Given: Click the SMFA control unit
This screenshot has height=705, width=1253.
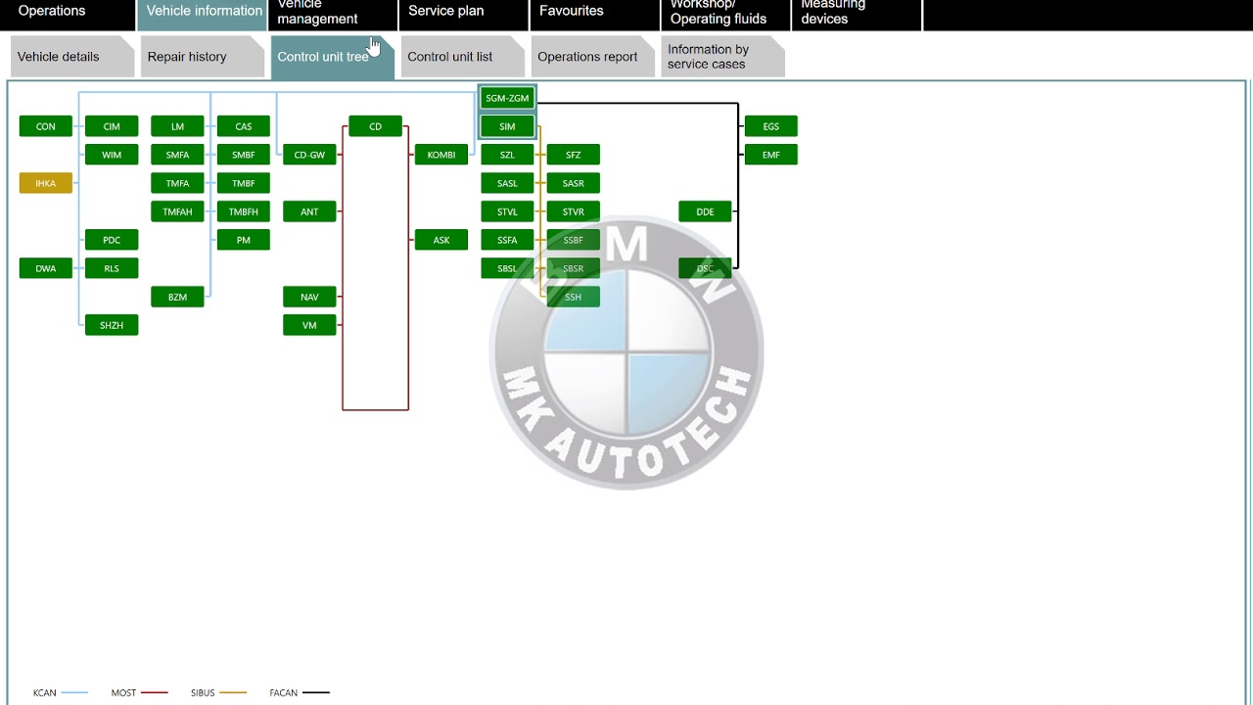Looking at the screenshot, I should pyautogui.click(x=177, y=155).
